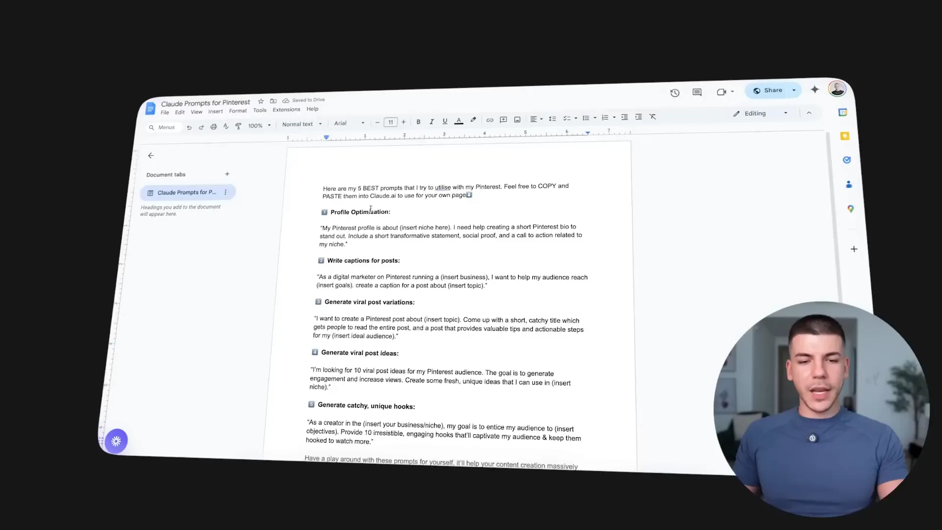The image size is (942, 530).
Task: Print the document
Action: tap(213, 127)
